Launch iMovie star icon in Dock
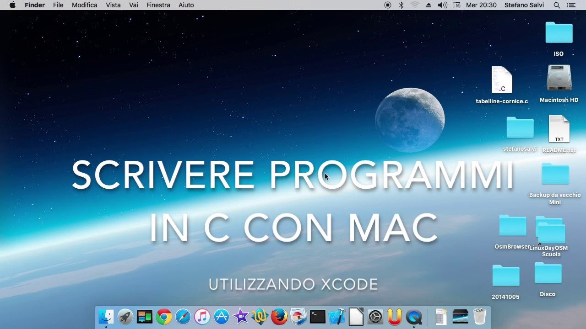This screenshot has width=586, height=329. tap(240, 316)
